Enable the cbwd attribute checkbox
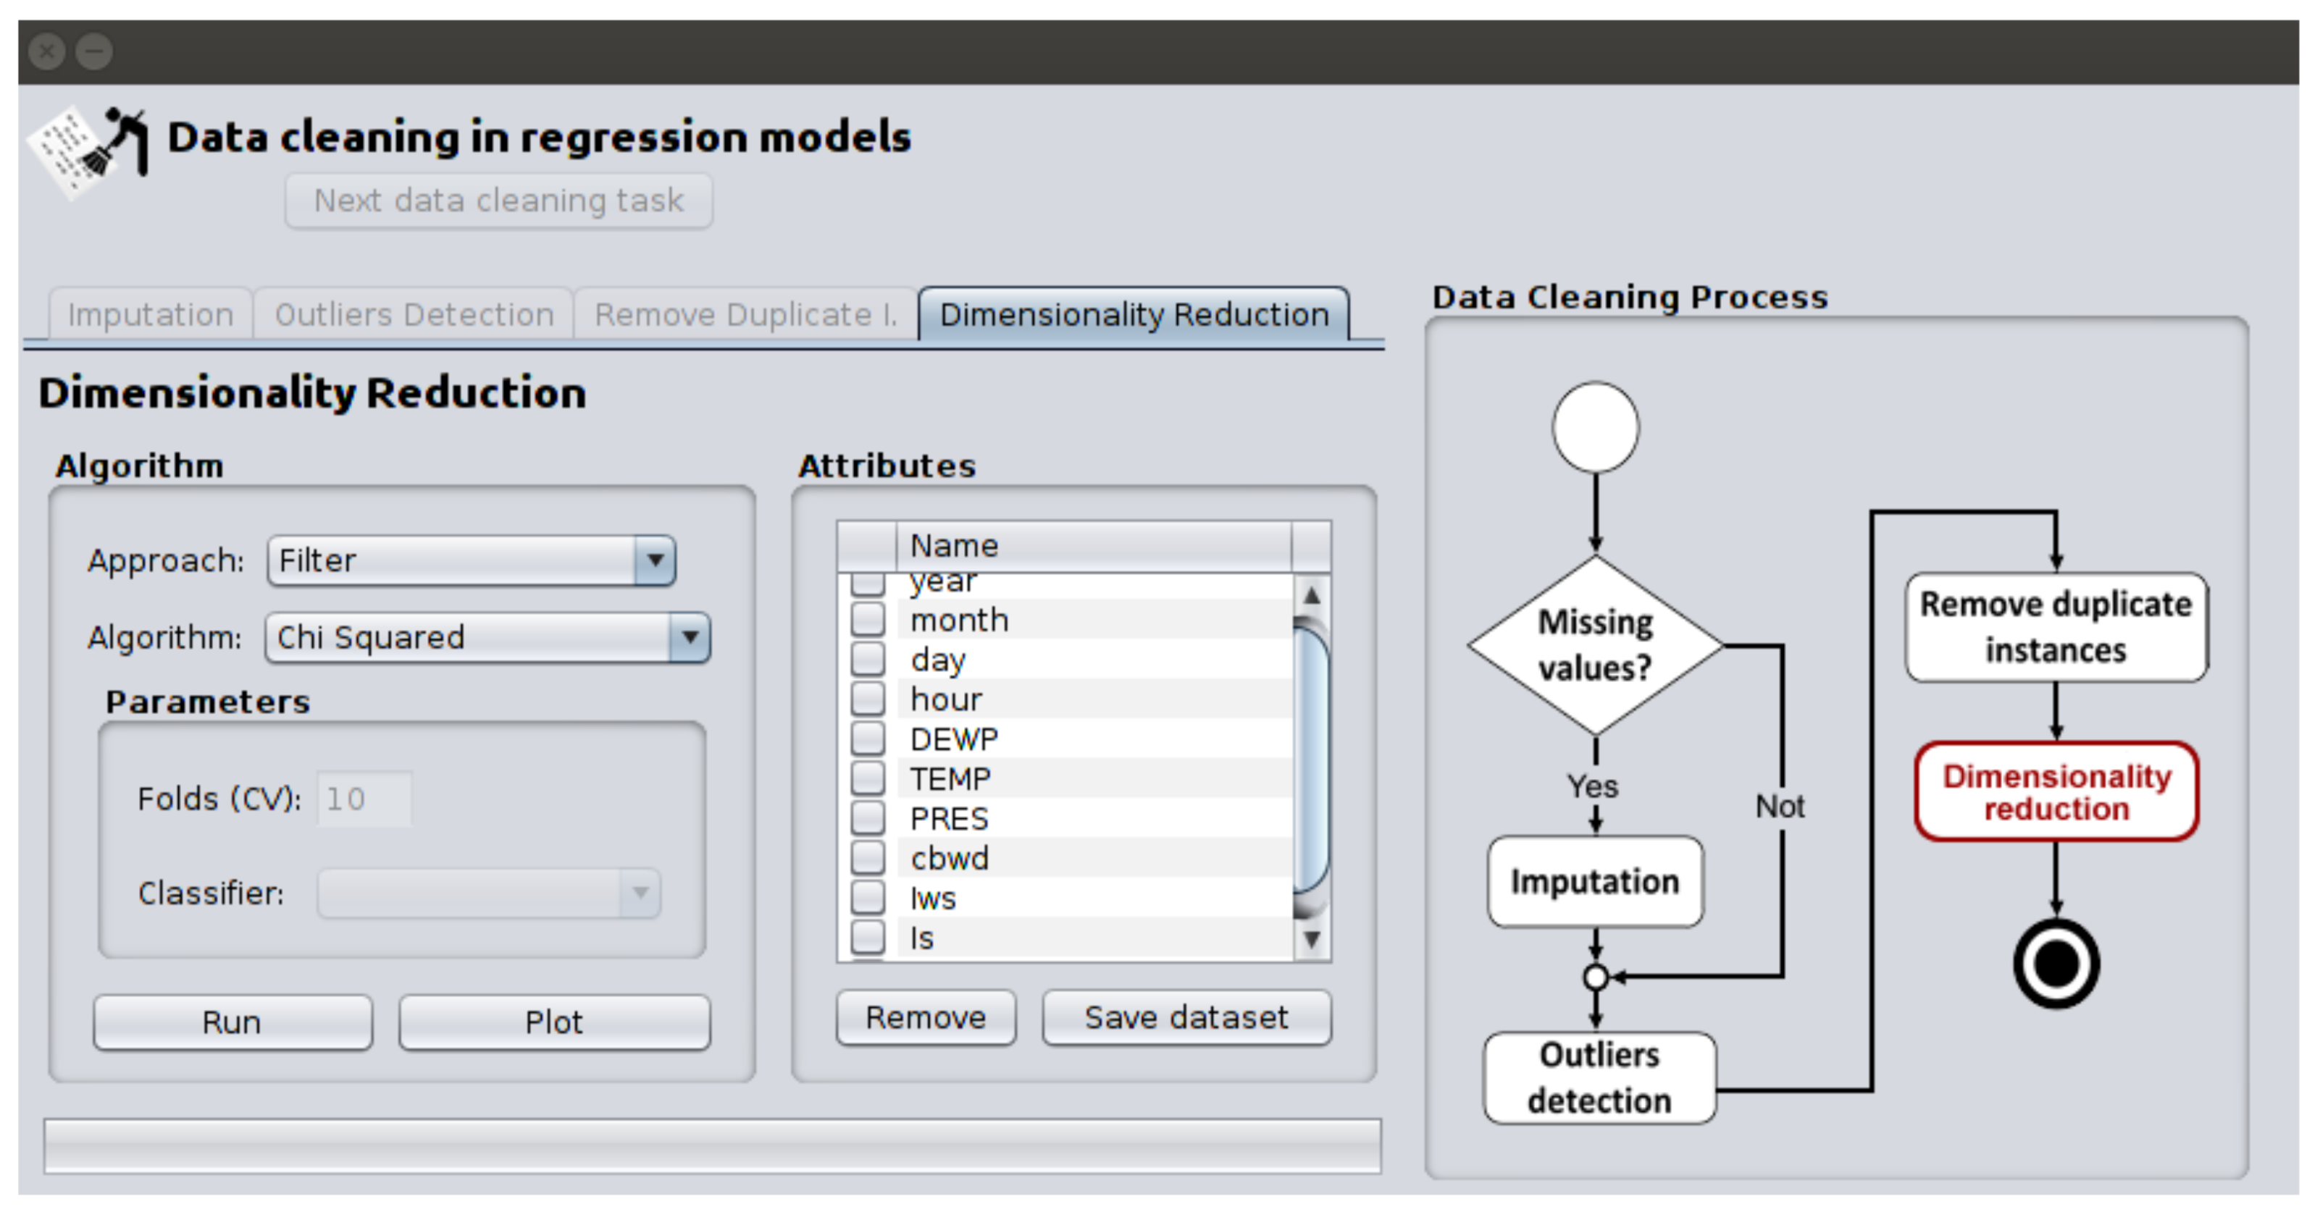The image size is (2320, 1212). [868, 857]
